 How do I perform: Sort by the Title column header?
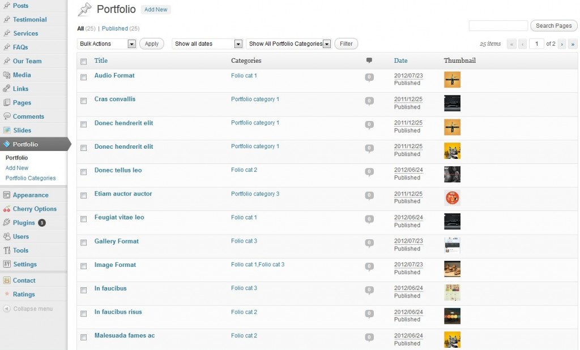point(101,61)
